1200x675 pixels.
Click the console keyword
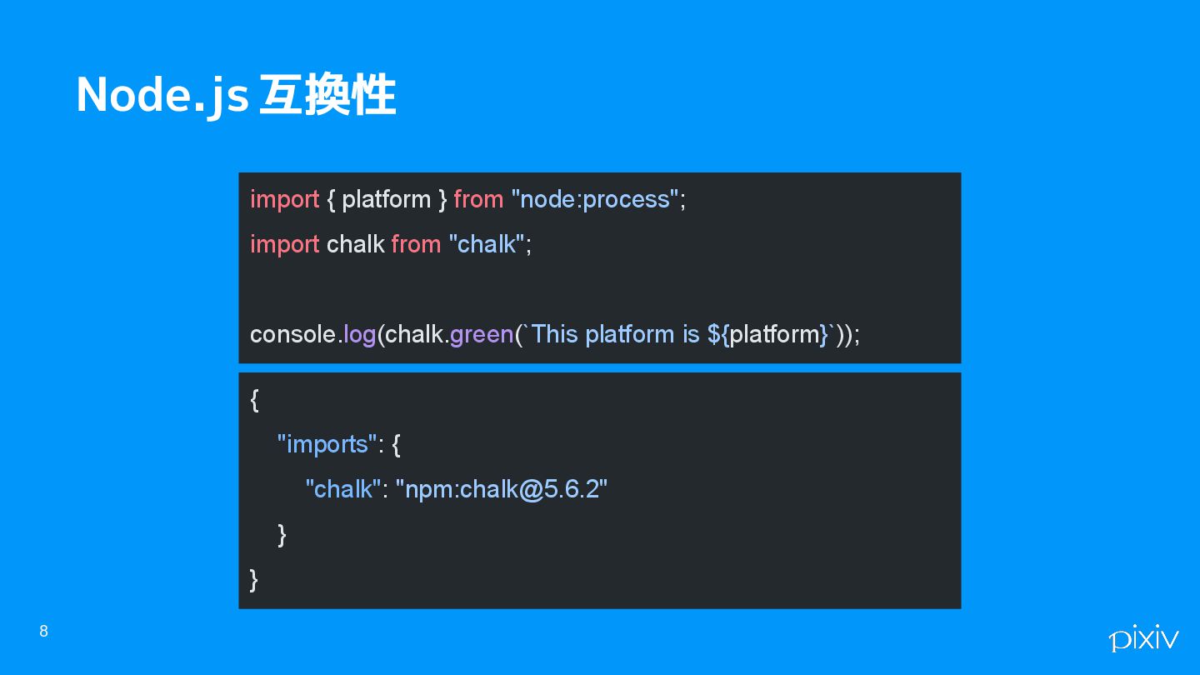click(293, 334)
